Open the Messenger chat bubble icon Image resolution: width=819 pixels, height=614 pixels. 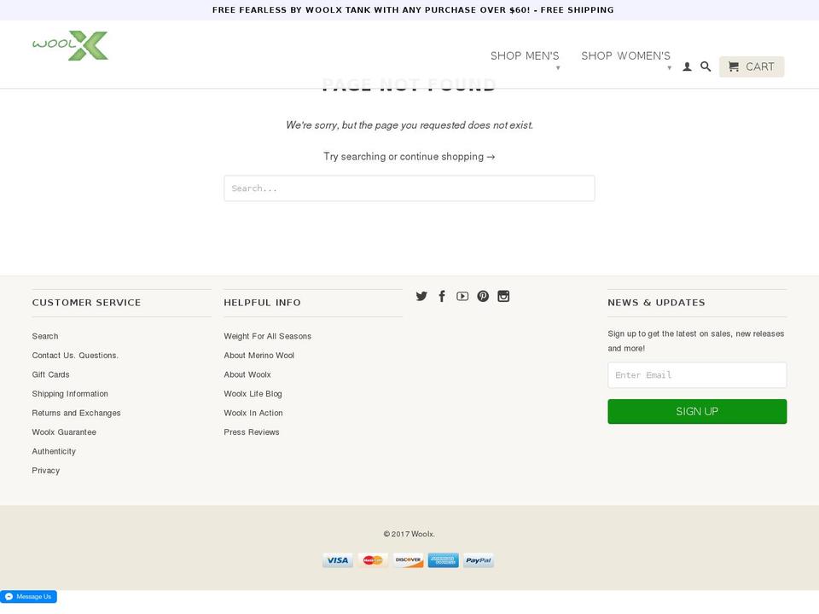pos(9,597)
